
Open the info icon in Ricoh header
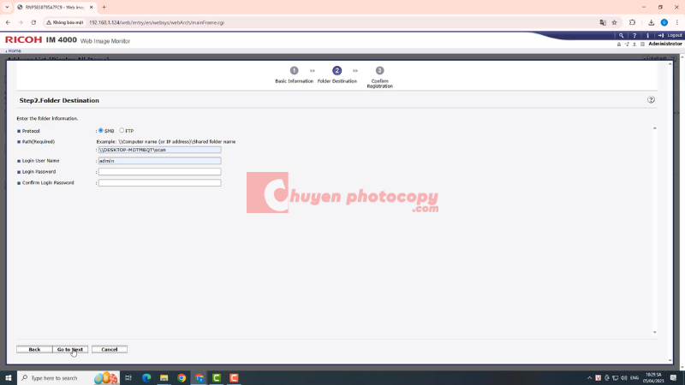tap(647, 35)
